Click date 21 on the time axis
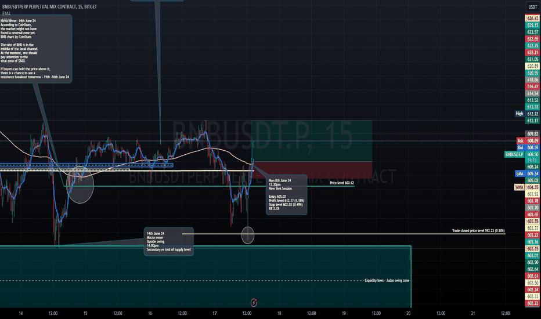This screenshot has width=541, height=319. [473, 313]
